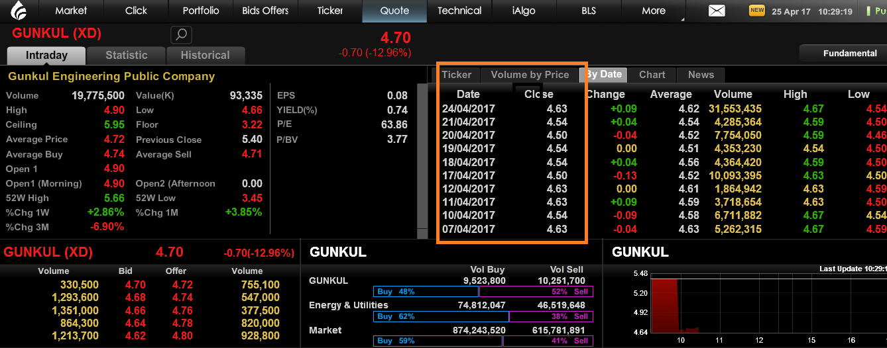Viewport: 887px width, 348px height.
Task: Click the Date column header
Action: point(468,94)
